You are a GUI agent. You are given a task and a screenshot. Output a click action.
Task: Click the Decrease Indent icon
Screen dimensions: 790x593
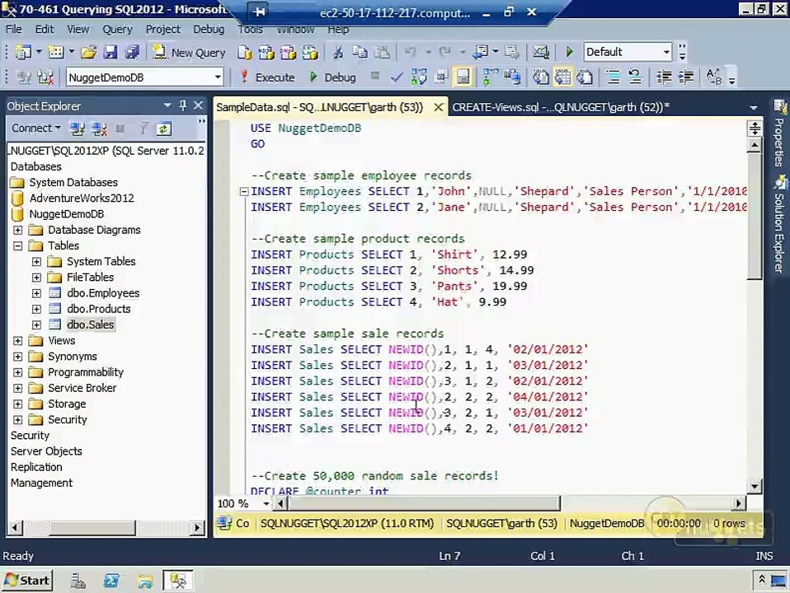pos(664,77)
